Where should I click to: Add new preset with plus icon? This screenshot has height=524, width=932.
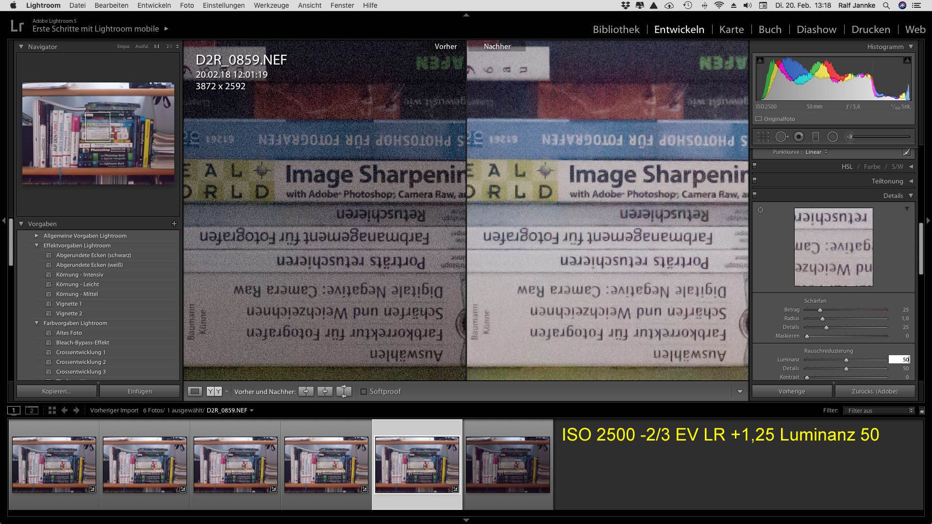(174, 224)
